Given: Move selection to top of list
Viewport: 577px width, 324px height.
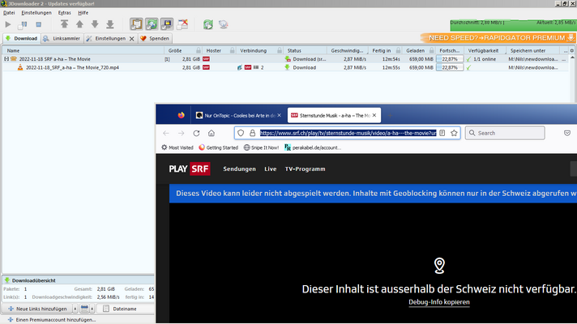Looking at the screenshot, I should 64,24.
